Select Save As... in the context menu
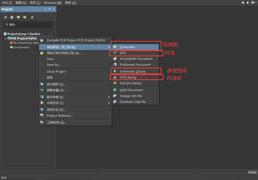The height and width of the screenshot is (180, 258). coord(75,65)
